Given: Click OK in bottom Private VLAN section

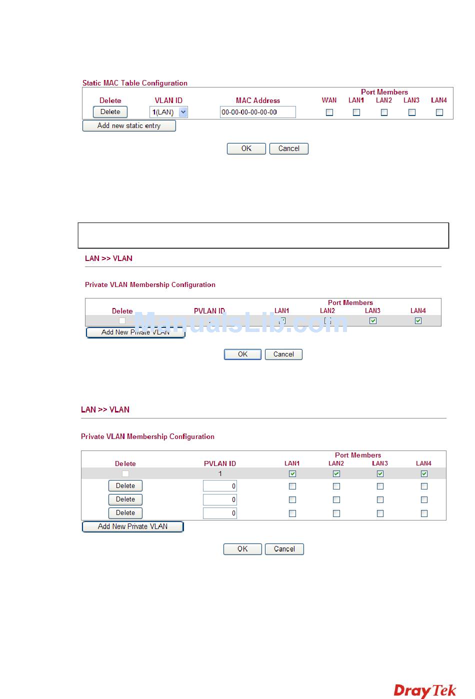Looking at the screenshot, I should [242, 549].
